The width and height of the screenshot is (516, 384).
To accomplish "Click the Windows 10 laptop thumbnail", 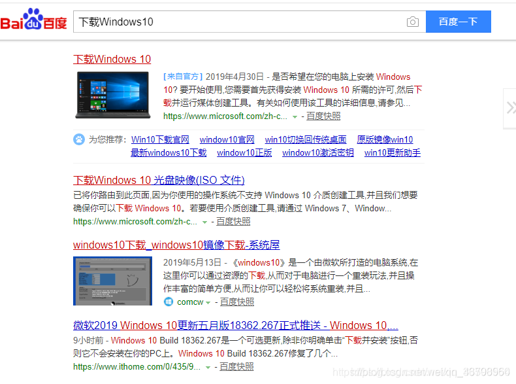I will [x=113, y=95].
